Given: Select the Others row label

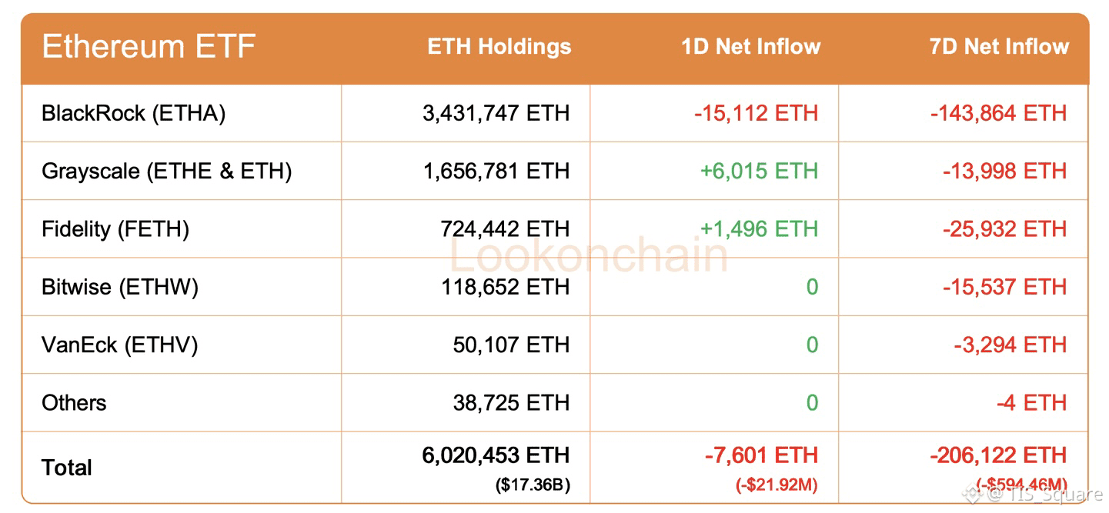Looking at the screenshot, I should [x=74, y=402].
